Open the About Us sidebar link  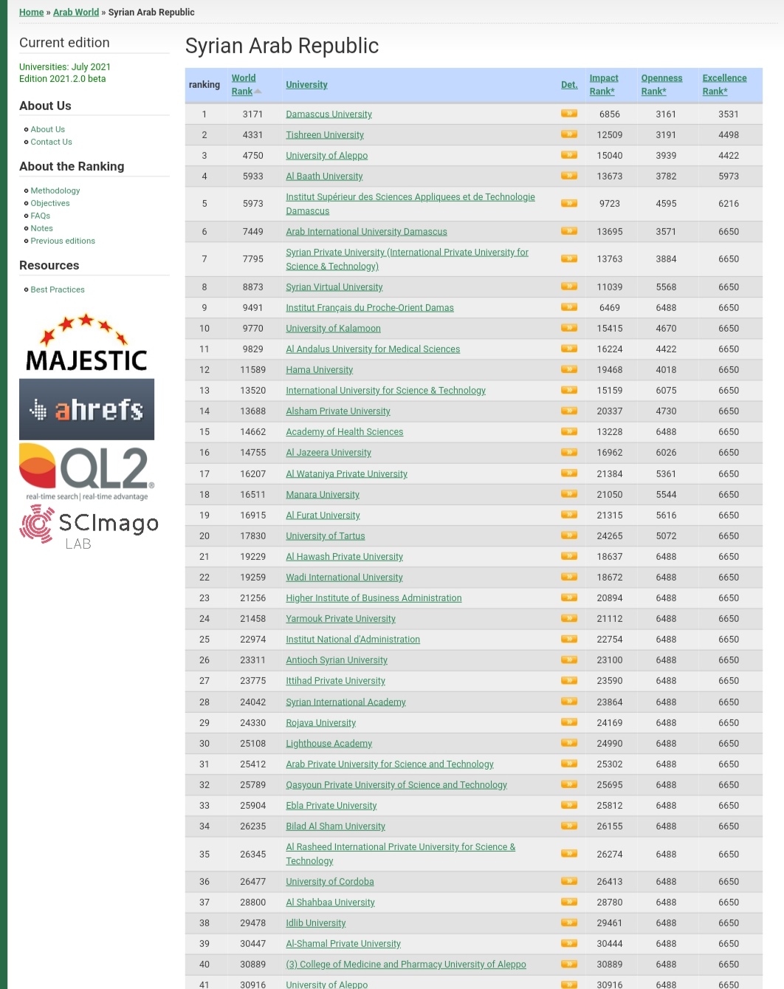[48, 129]
